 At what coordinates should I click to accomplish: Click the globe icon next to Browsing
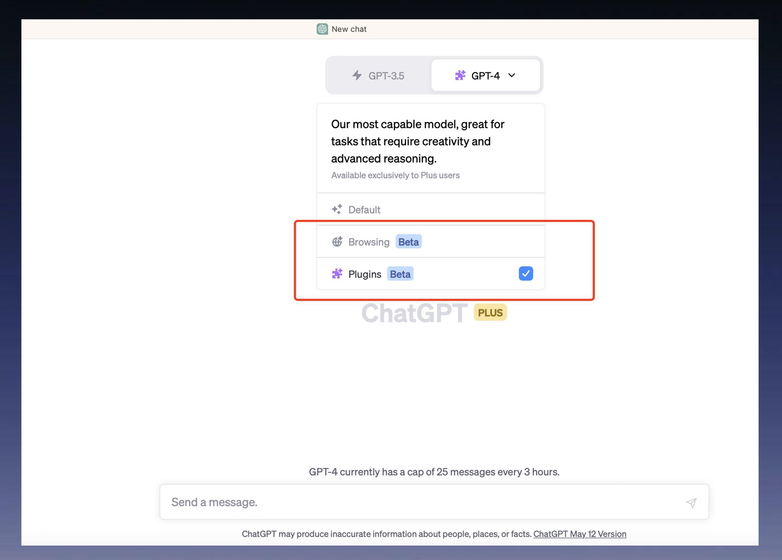pos(337,242)
